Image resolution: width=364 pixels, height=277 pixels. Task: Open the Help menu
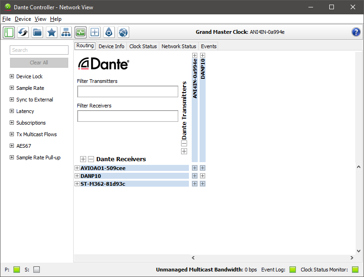[56, 19]
